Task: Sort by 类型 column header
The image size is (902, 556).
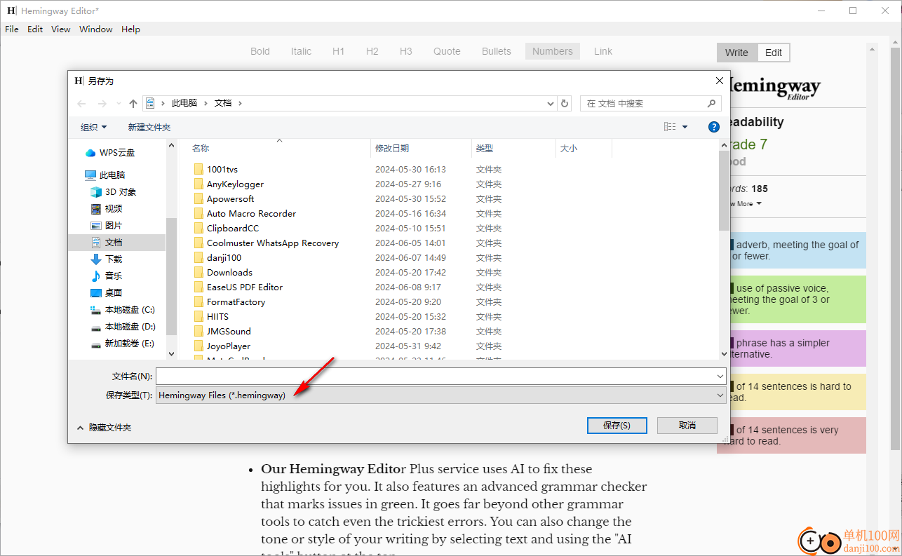Action: coord(513,148)
